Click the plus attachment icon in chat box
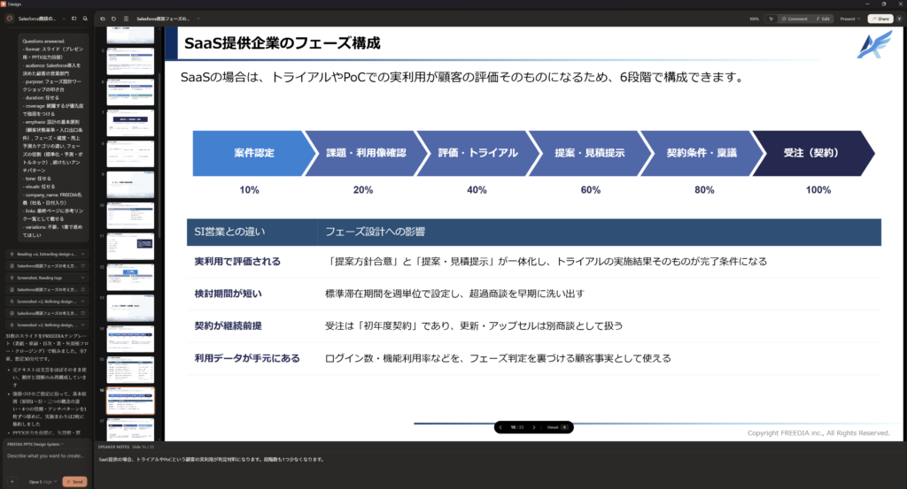The image size is (907, 489). click(12, 482)
